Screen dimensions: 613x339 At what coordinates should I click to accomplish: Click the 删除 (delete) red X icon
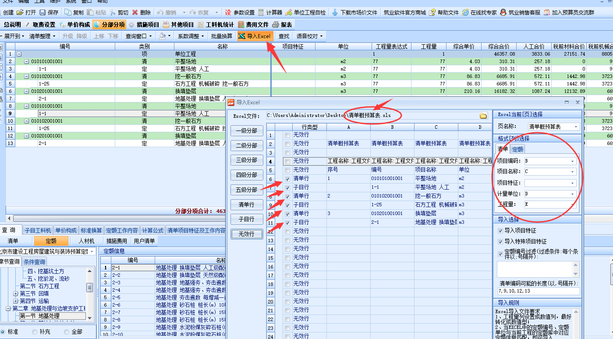[x=135, y=12]
